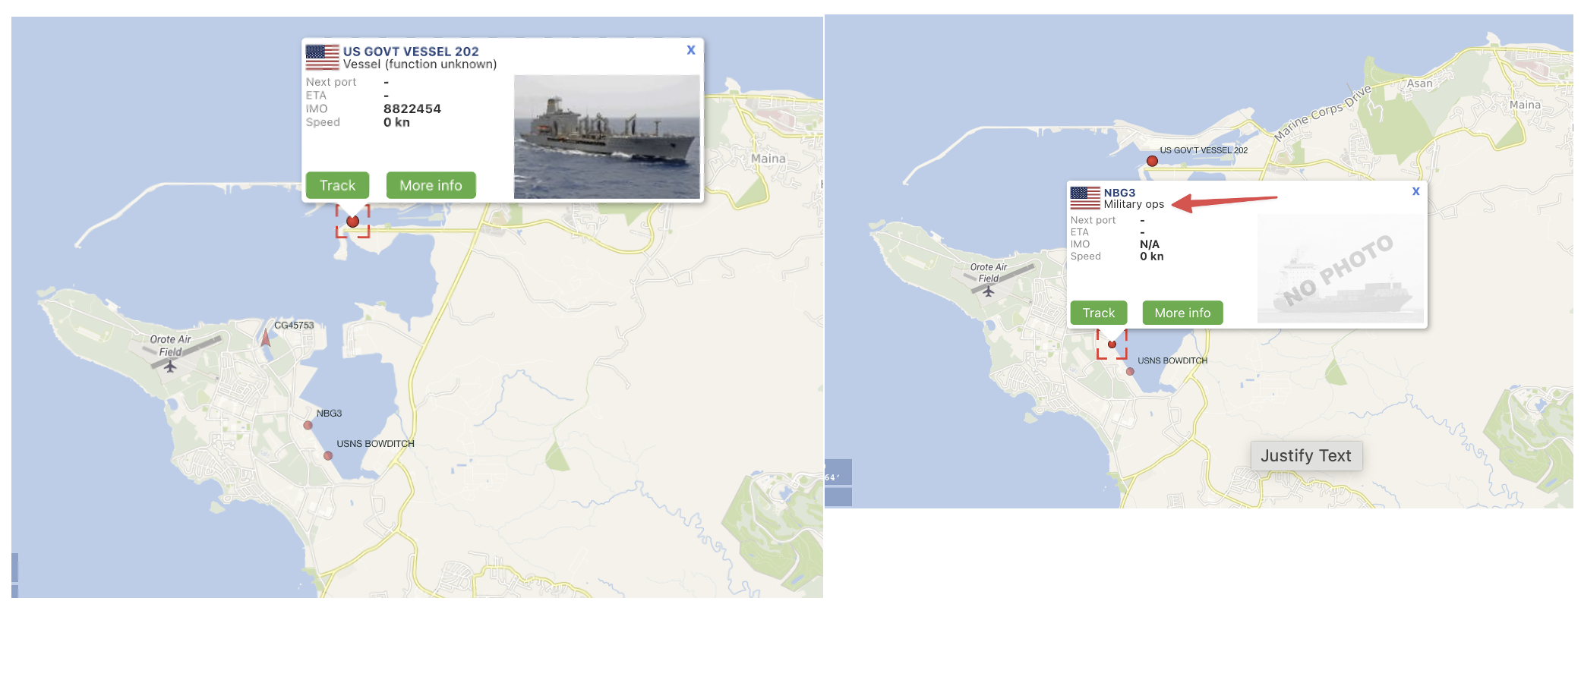Click Marine Corps Drive road label
The image size is (1581, 686).
point(1323,112)
